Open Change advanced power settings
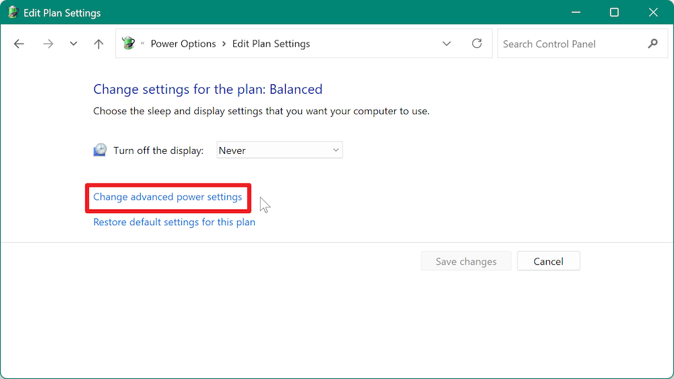The height and width of the screenshot is (379, 674). 168,197
